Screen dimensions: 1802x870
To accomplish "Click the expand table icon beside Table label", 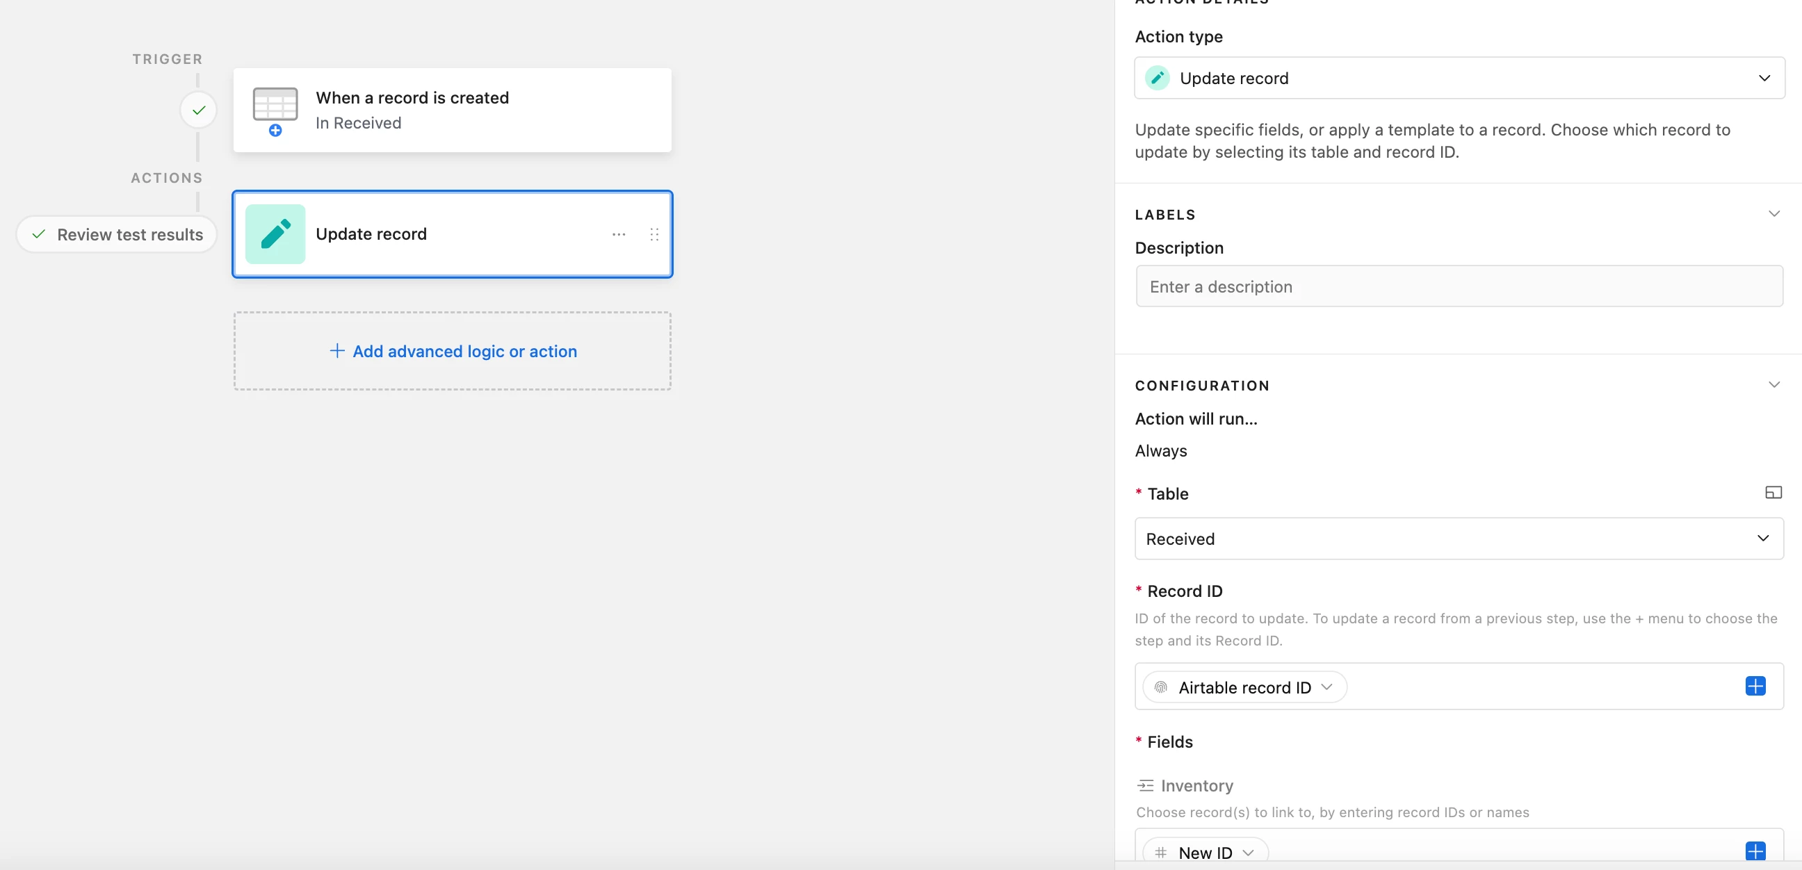I will click(1773, 493).
